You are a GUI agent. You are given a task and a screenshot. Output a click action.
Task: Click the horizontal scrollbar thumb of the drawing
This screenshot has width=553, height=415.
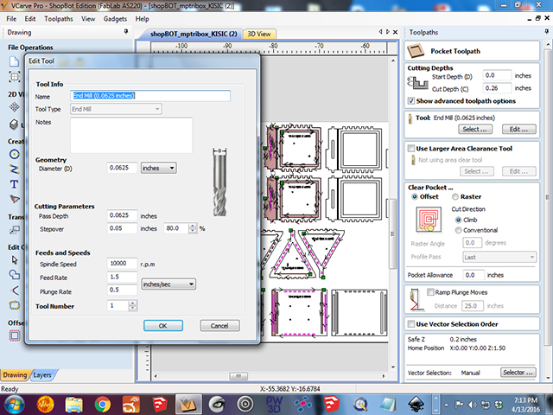238,376
